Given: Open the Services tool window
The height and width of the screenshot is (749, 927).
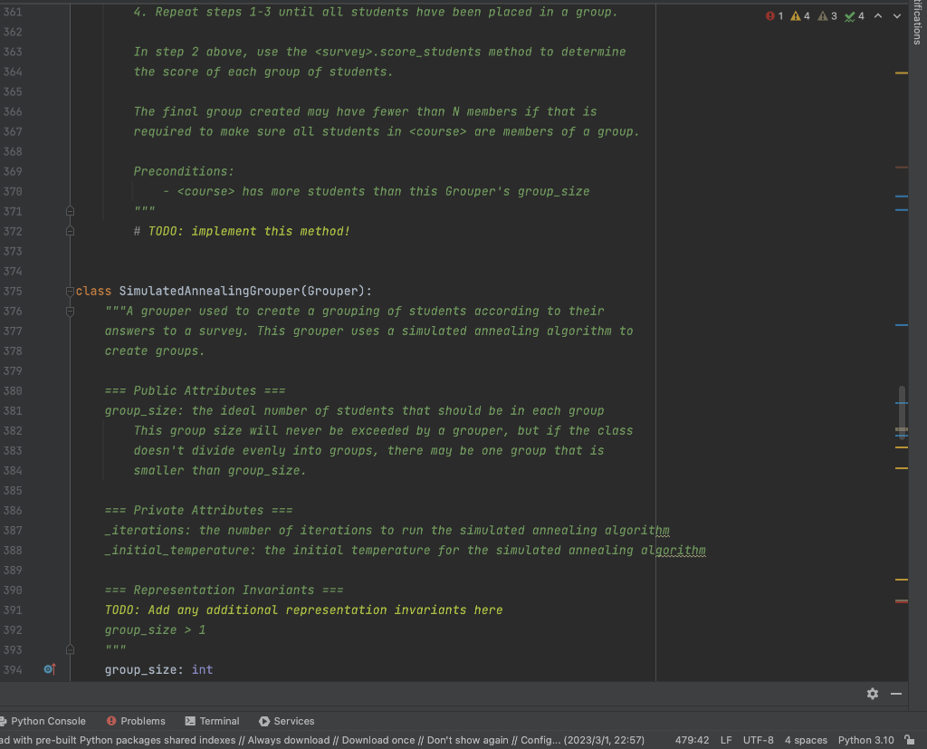Looking at the screenshot, I should [286, 721].
